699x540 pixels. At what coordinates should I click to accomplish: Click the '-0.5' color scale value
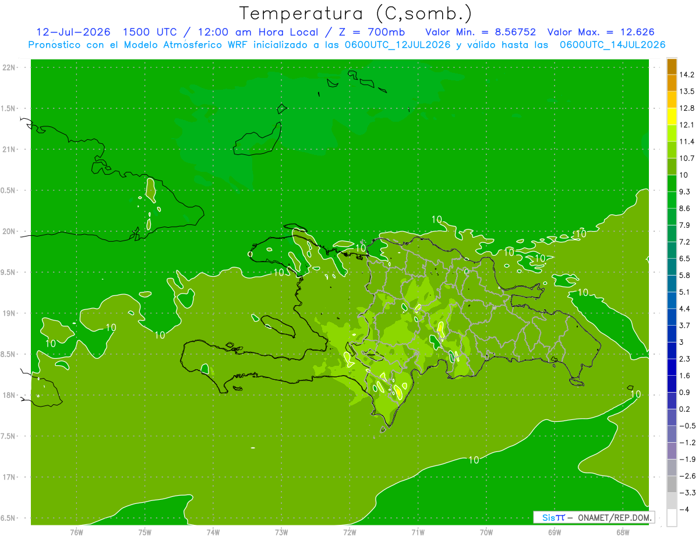pyautogui.click(x=687, y=425)
